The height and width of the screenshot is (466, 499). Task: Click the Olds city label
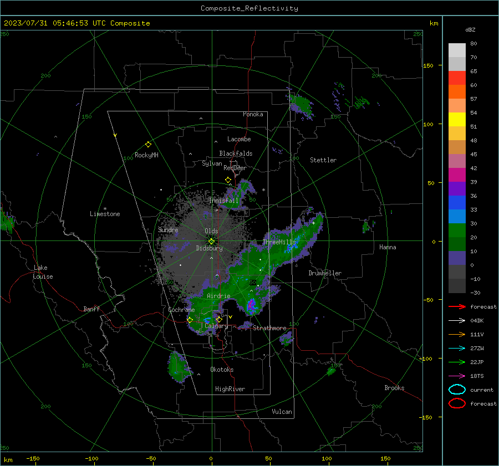click(211, 231)
